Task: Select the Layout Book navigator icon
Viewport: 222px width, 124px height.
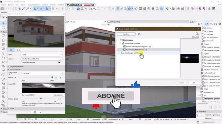Action: click(x=215, y=24)
